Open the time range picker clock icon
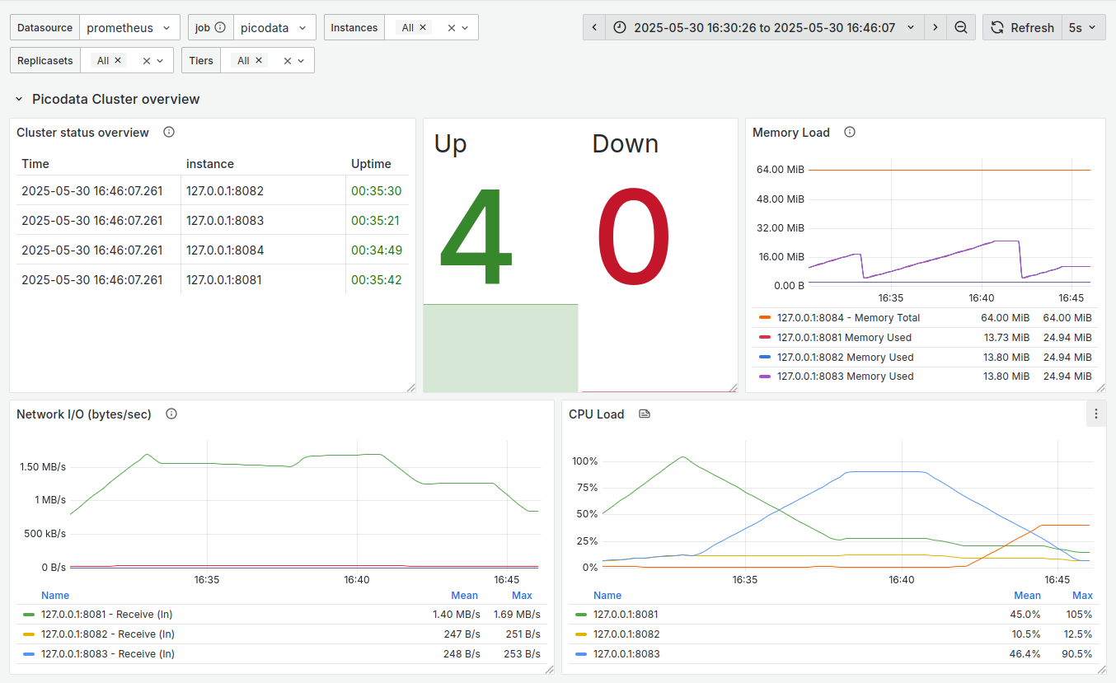This screenshot has width=1116, height=683. tap(619, 26)
